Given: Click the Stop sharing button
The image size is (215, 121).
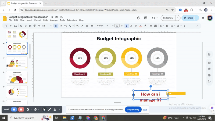Looking at the screenshot, I should click(x=133, y=109).
